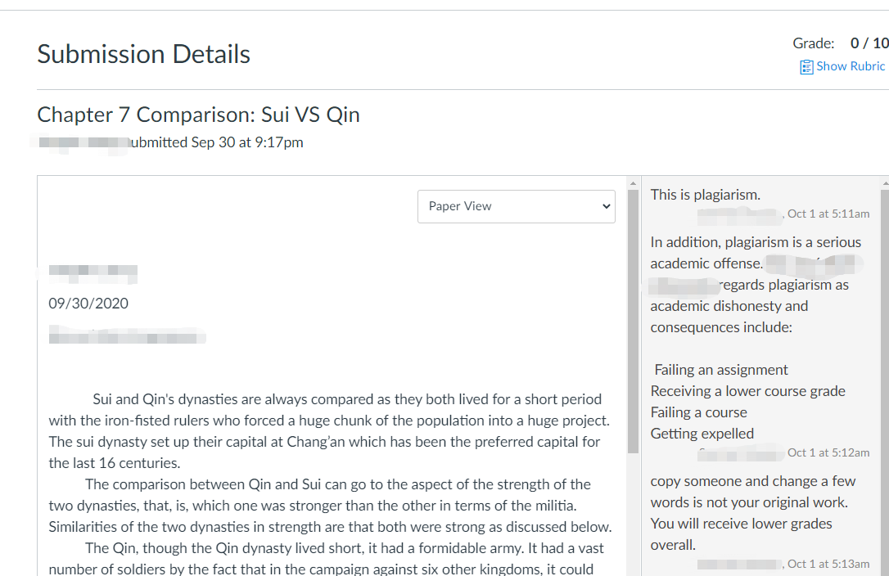The height and width of the screenshot is (576, 889).
Task: Select the 'This is plagiarism.' comment
Action: 706,195
